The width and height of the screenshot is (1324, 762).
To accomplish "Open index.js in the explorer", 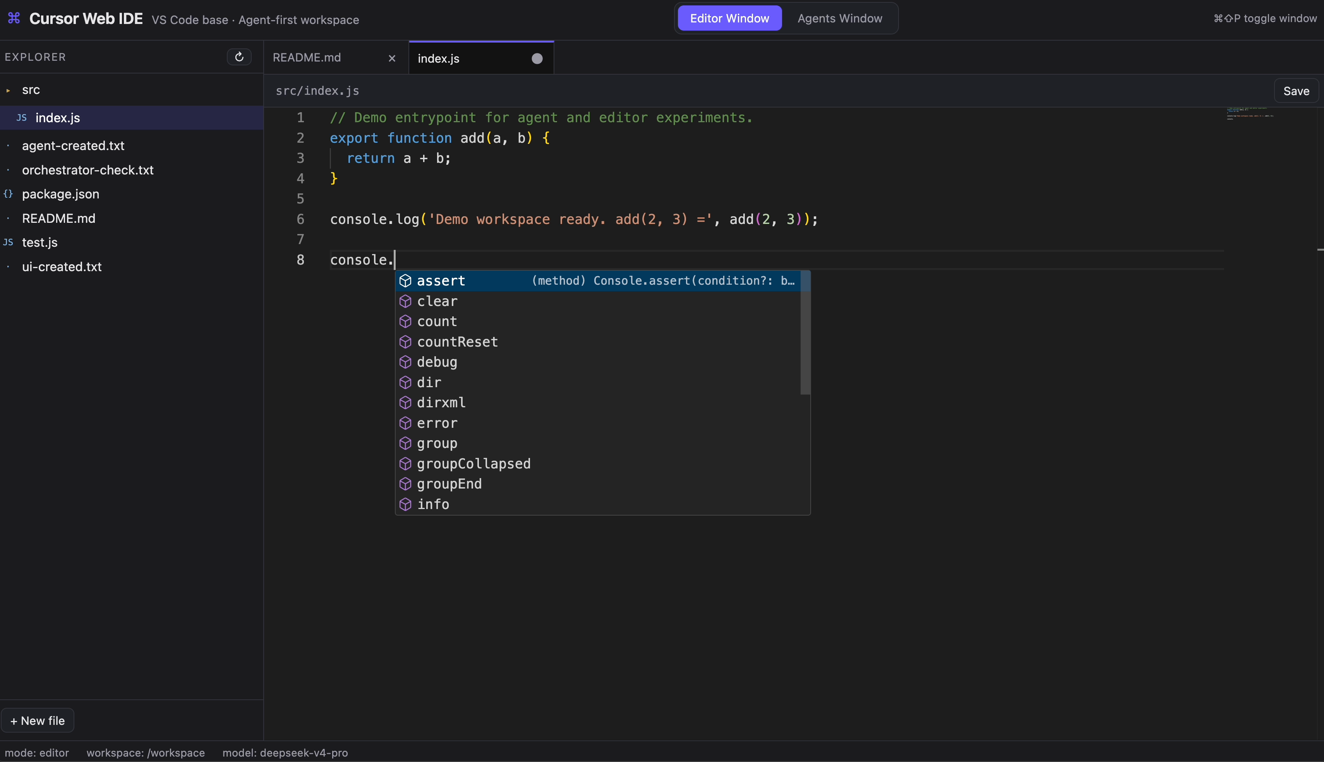I will pos(132,118).
